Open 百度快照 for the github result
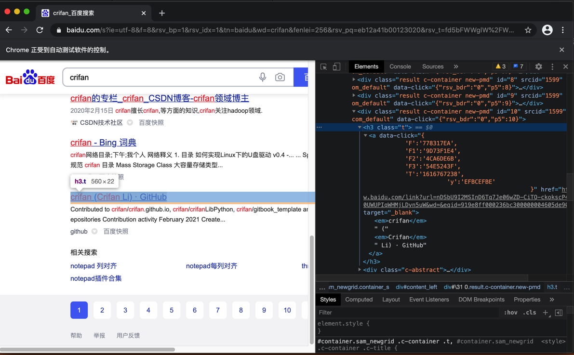The height and width of the screenshot is (355, 574). pos(116,231)
